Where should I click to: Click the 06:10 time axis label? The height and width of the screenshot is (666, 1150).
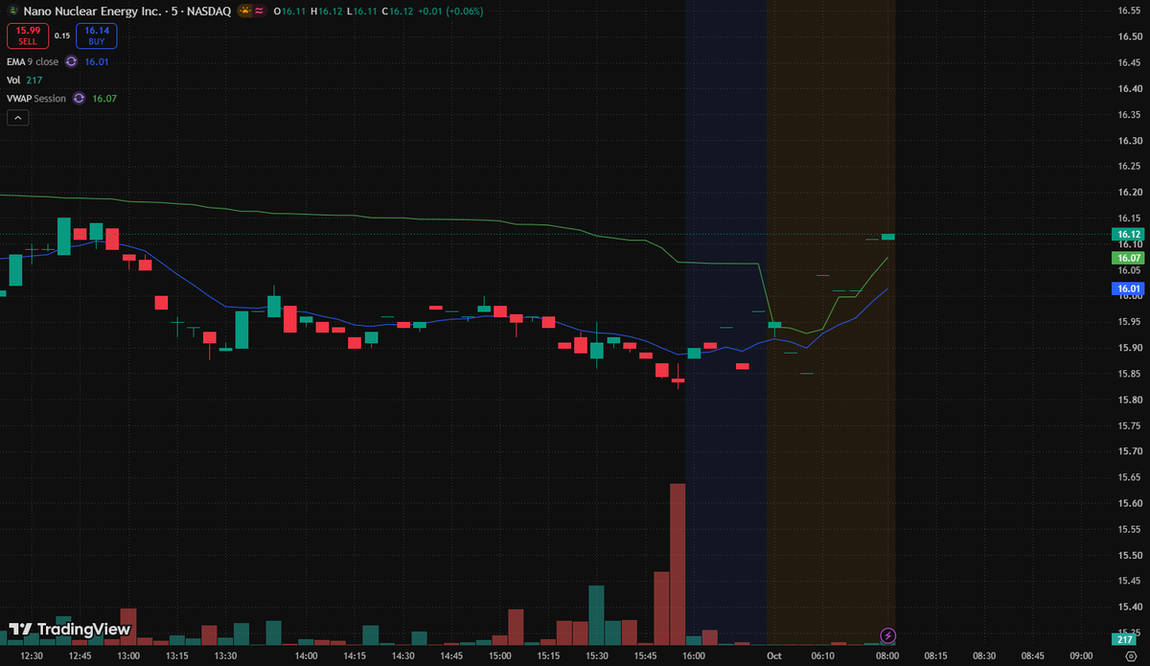(823, 656)
